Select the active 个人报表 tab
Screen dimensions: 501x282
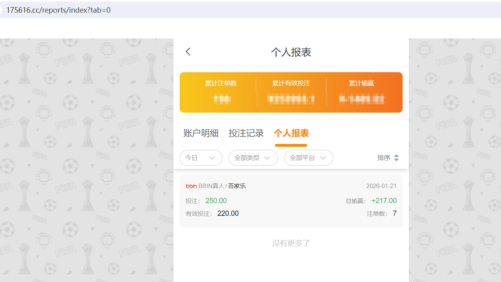291,133
